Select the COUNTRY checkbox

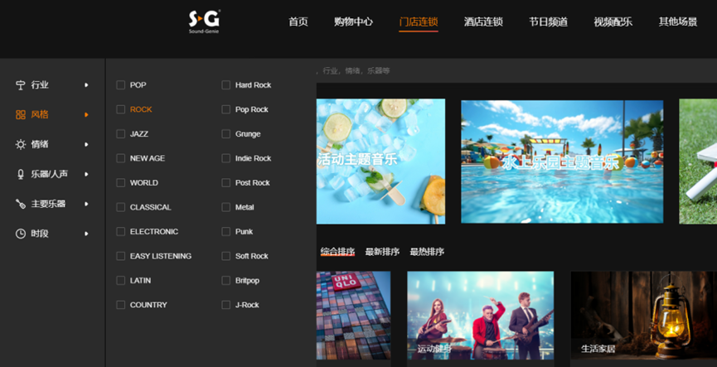(x=121, y=305)
